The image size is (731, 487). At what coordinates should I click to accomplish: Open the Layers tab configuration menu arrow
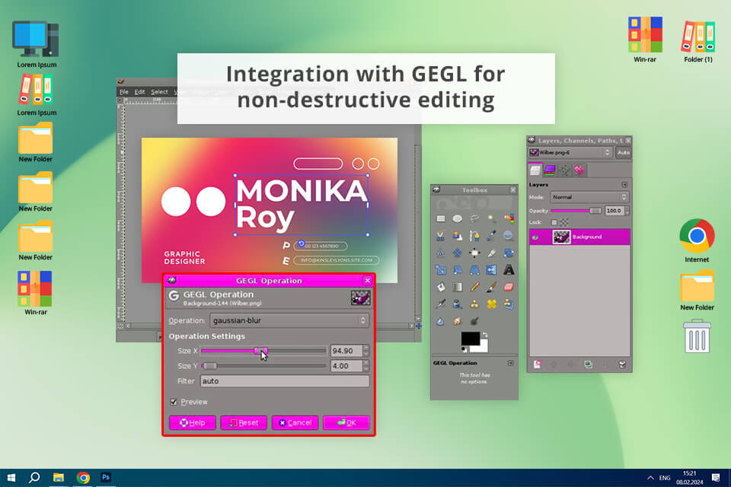point(624,185)
